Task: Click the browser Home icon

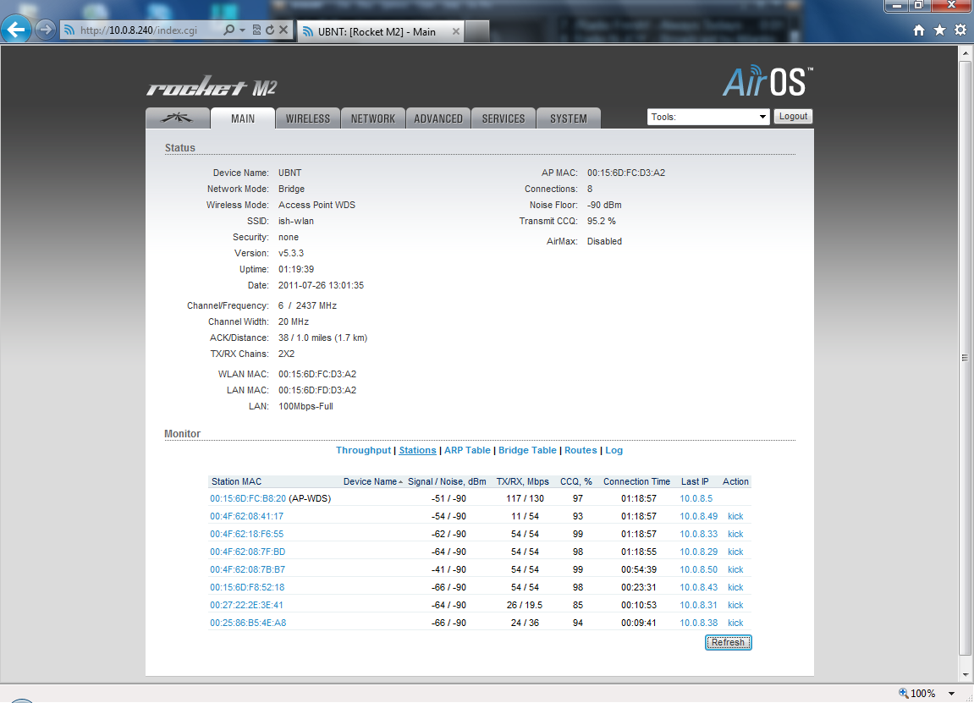Action: 919,30
